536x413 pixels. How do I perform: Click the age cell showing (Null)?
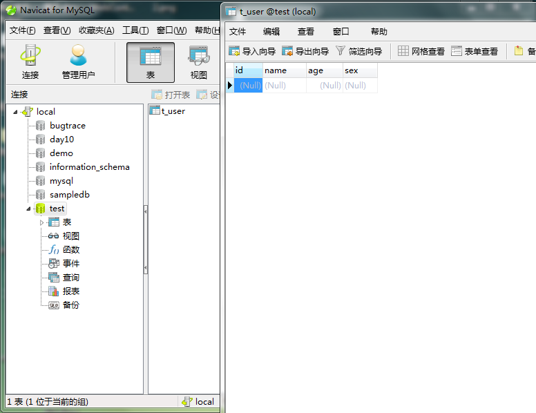[x=325, y=85]
